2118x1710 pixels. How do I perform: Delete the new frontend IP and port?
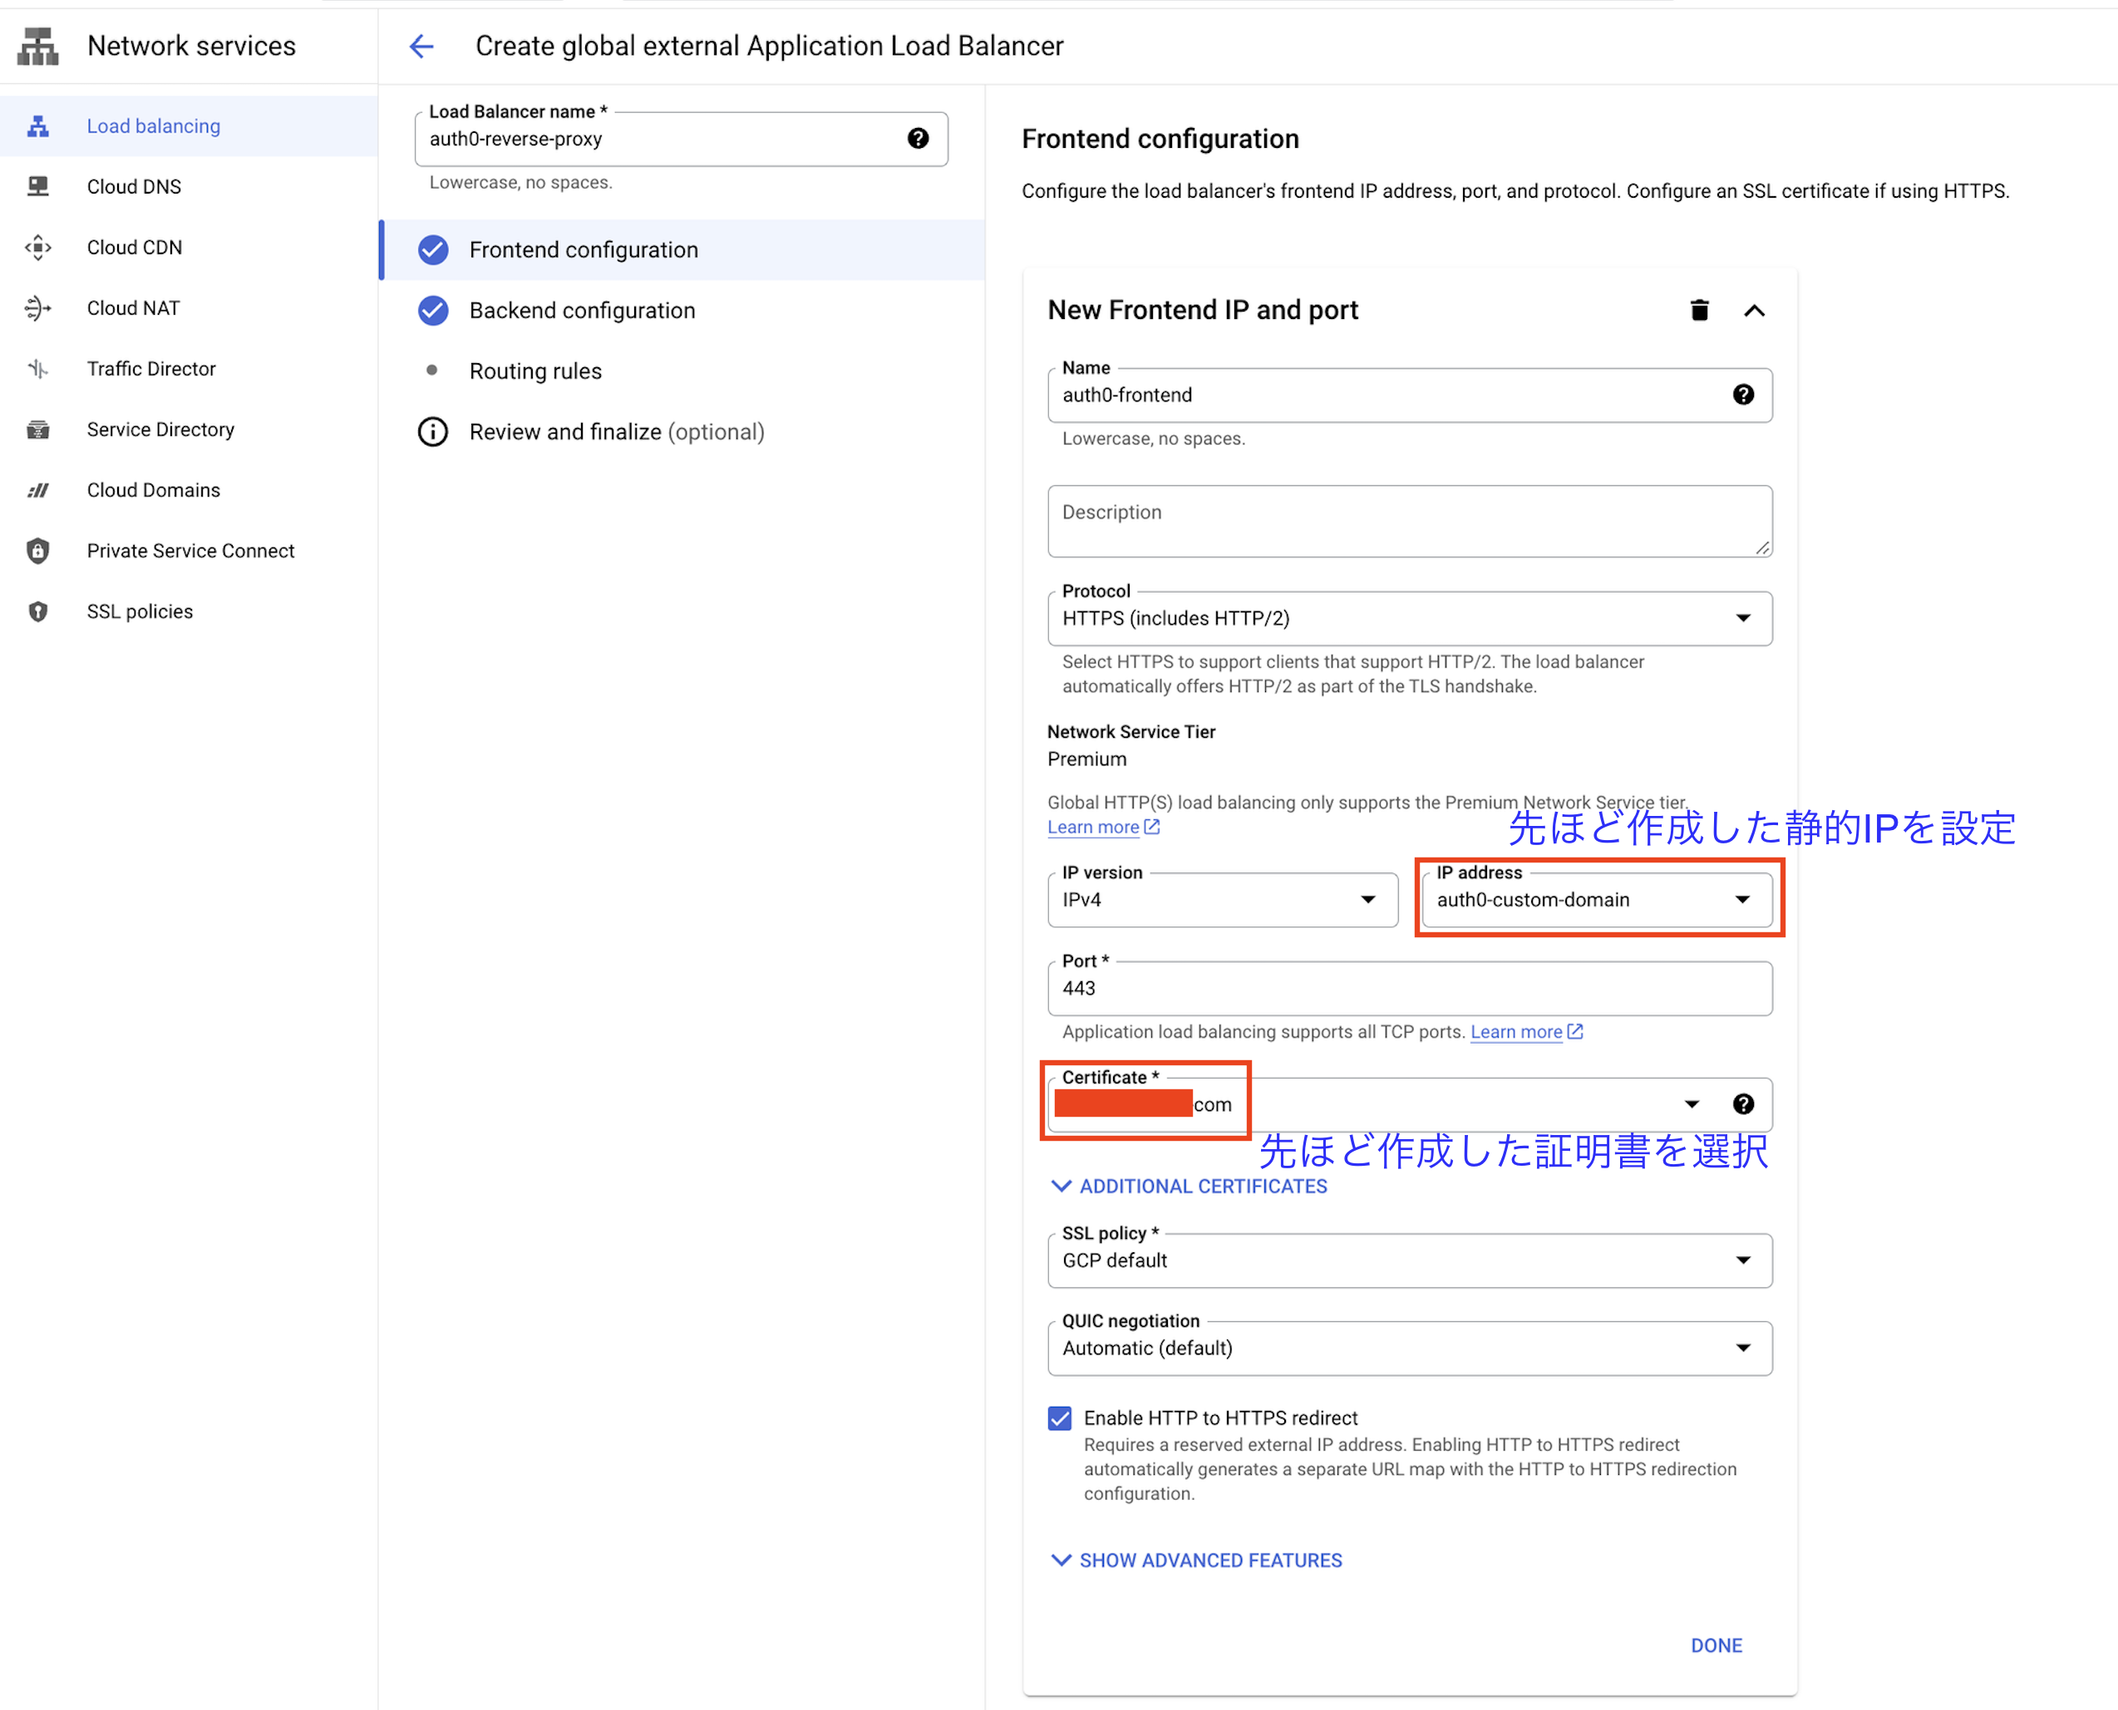1699,310
